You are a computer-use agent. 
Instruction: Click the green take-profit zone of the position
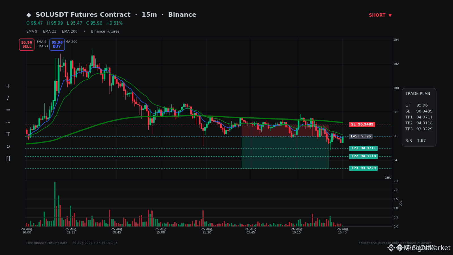coord(285,152)
